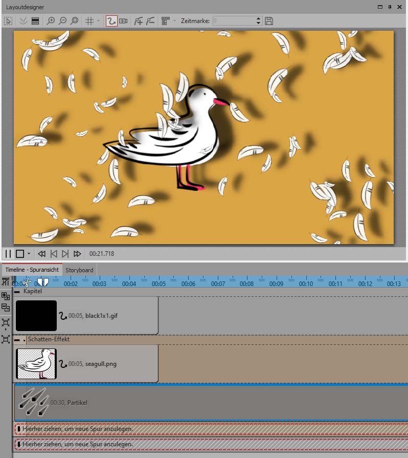Click the scissors cut marker on the ruler
The height and width of the screenshot is (458, 408).
coord(27,282)
